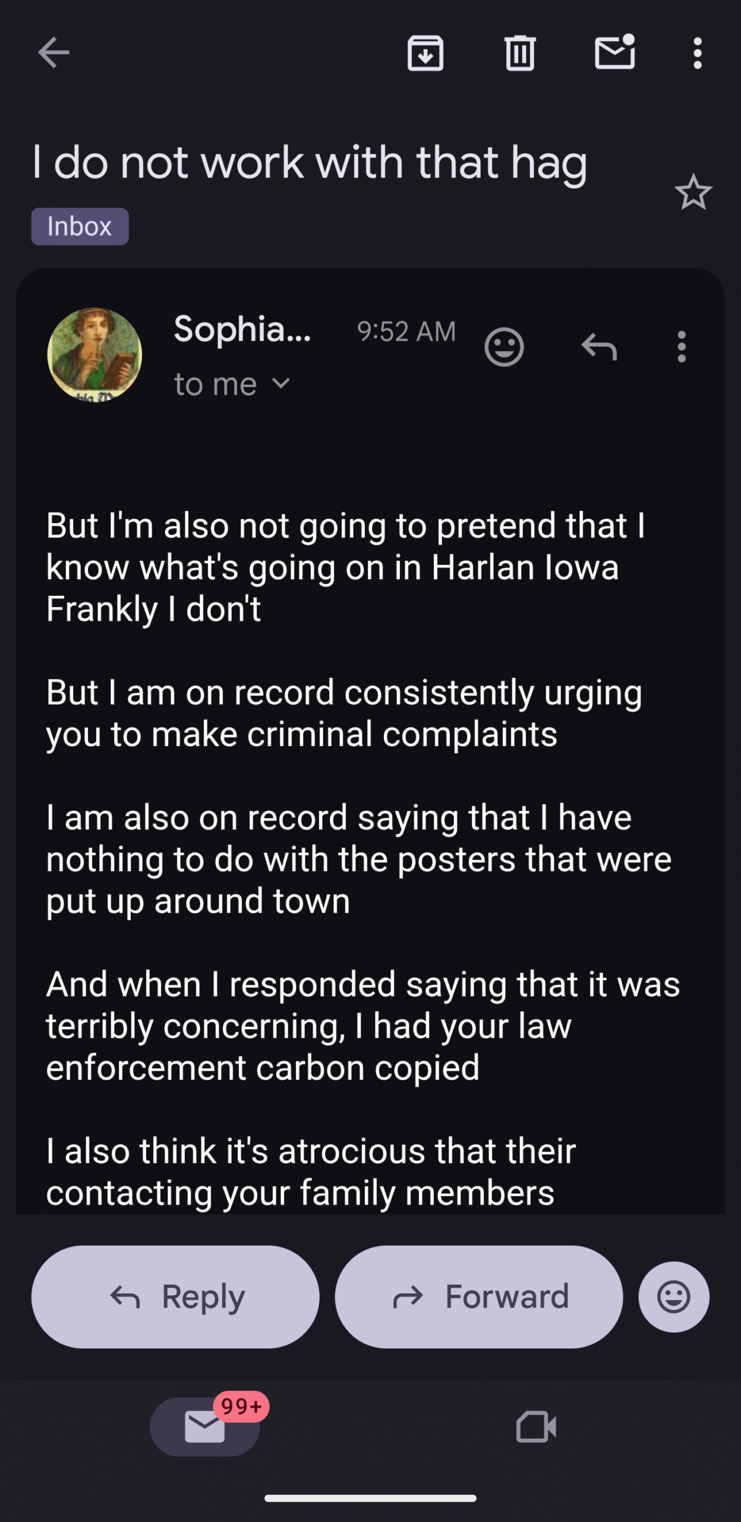
Task: Mark the email as unread
Action: (x=614, y=53)
